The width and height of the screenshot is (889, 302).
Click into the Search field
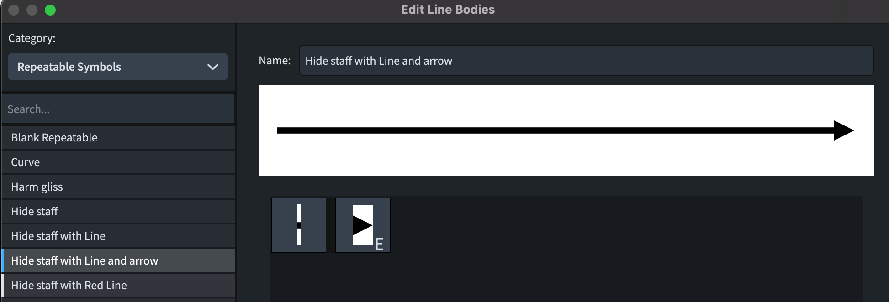point(118,109)
